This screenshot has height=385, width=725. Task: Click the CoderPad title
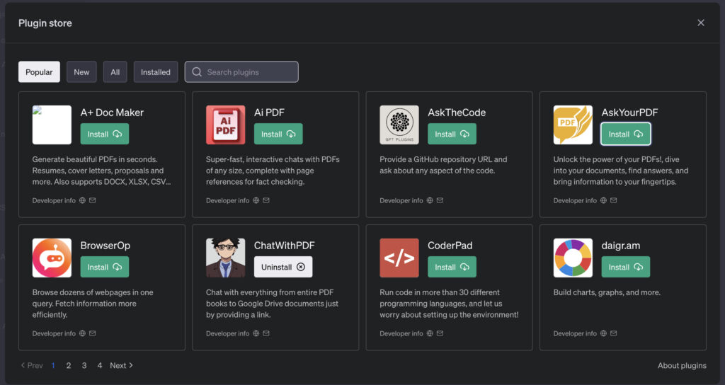(x=450, y=246)
